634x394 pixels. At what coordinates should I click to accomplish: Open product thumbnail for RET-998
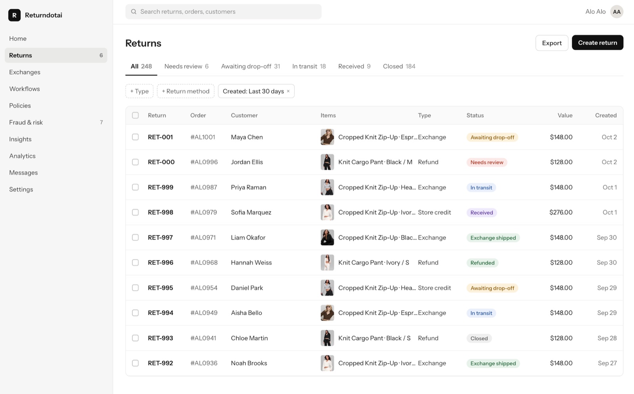pos(327,212)
